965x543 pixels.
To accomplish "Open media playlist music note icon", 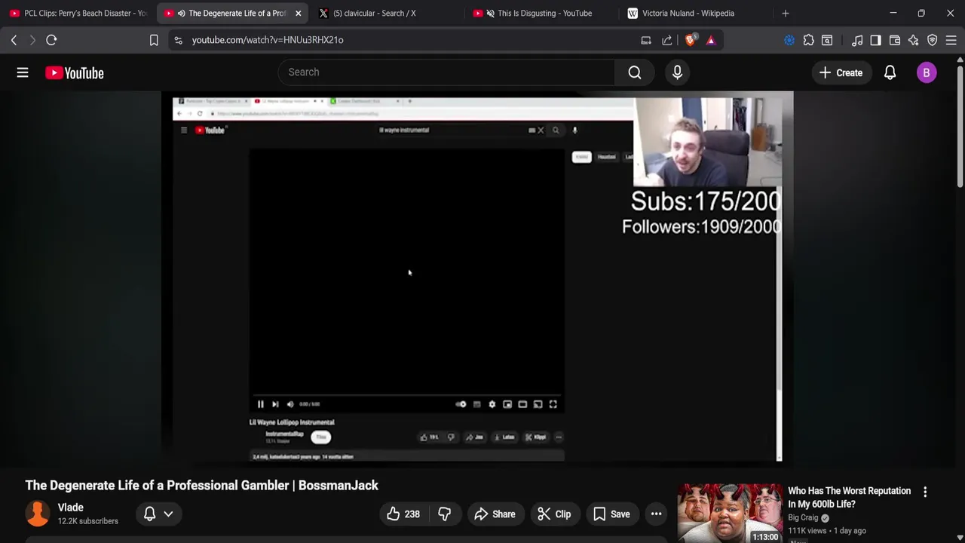I will point(857,40).
